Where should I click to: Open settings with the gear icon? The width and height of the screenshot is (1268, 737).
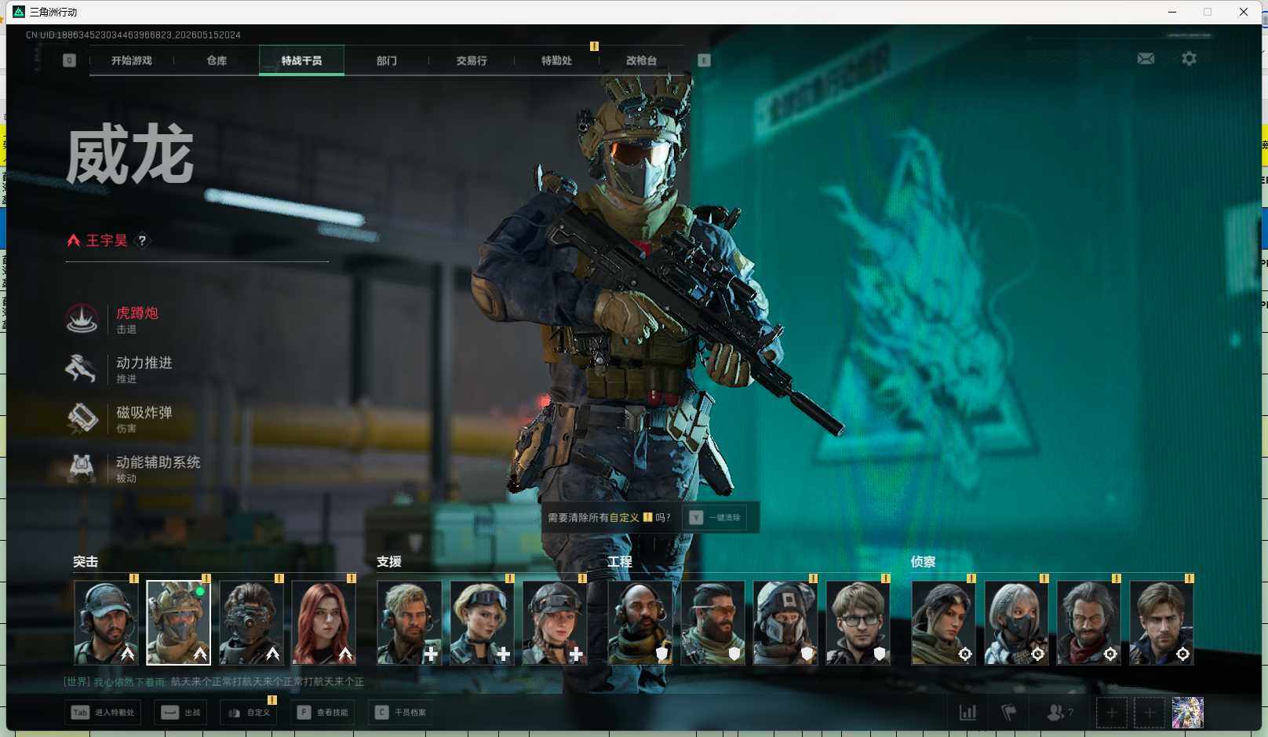[x=1189, y=59]
